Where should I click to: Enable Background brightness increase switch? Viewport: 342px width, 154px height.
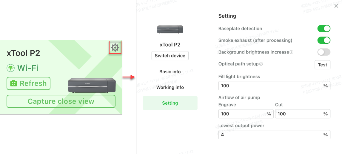[x=324, y=52]
